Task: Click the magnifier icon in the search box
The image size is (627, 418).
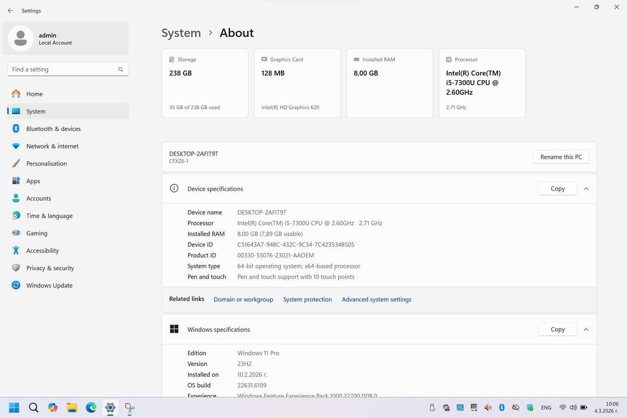Action: click(x=120, y=69)
